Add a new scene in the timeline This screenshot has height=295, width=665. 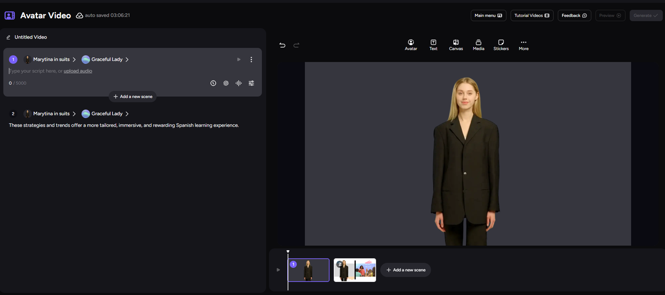coord(406,270)
